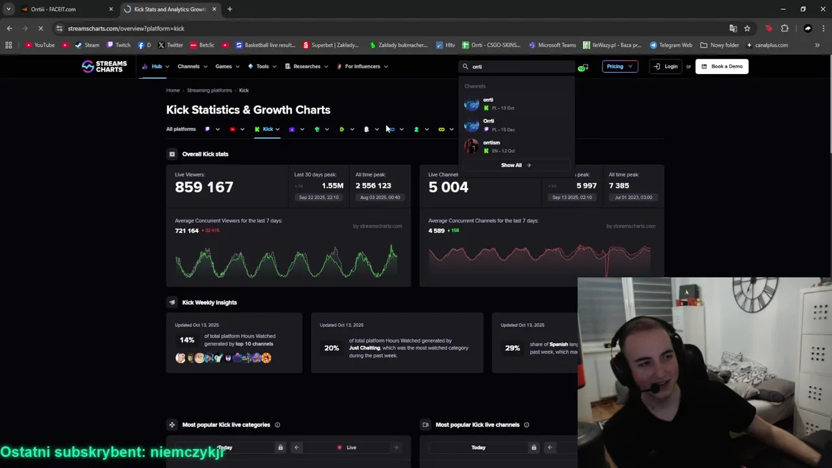
Task: Open the Nowy folder bookmark folder
Action: point(720,45)
